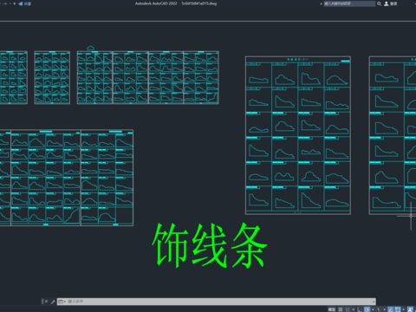The height and width of the screenshot is (312, 416).
Task: Click the search magnifier icon
Action: [379, 3]
